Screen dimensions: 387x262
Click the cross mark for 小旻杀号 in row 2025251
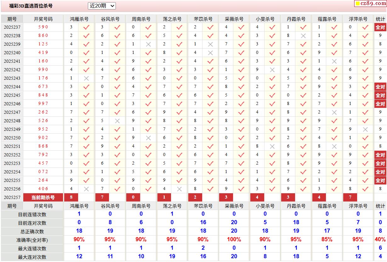click(272, 146)
